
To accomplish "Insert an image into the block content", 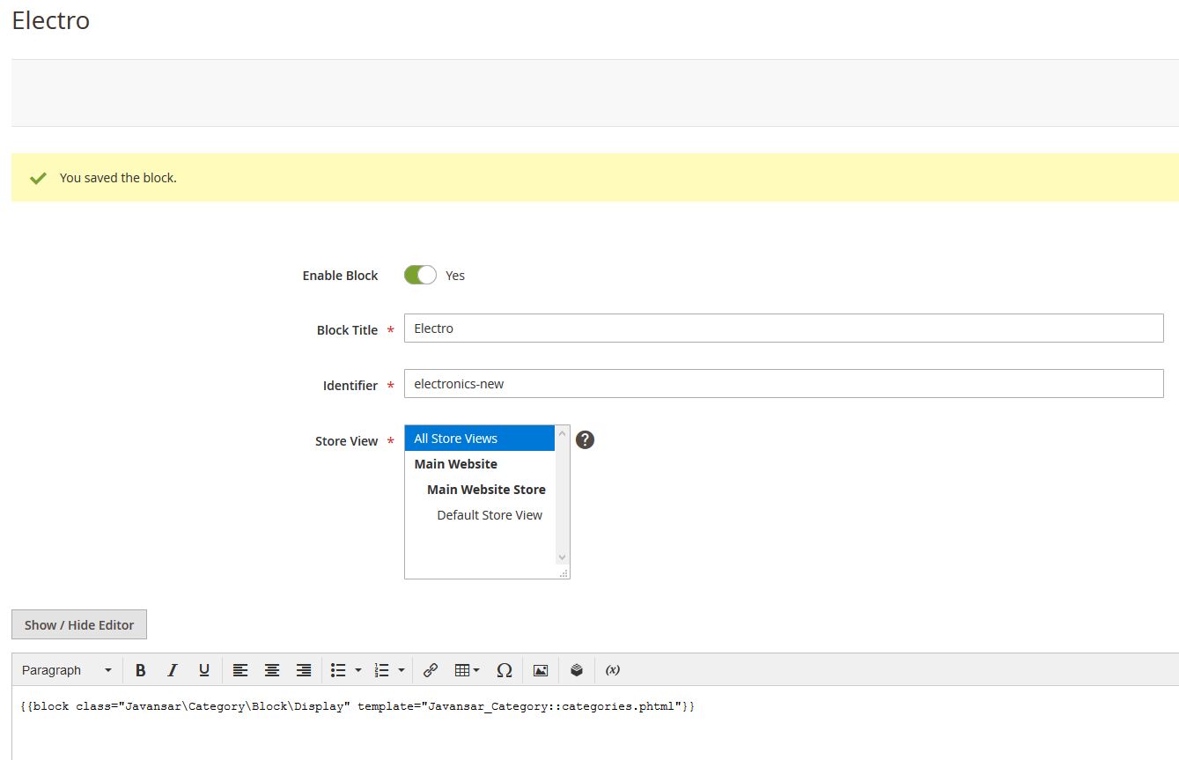I will tap(540, 670).
